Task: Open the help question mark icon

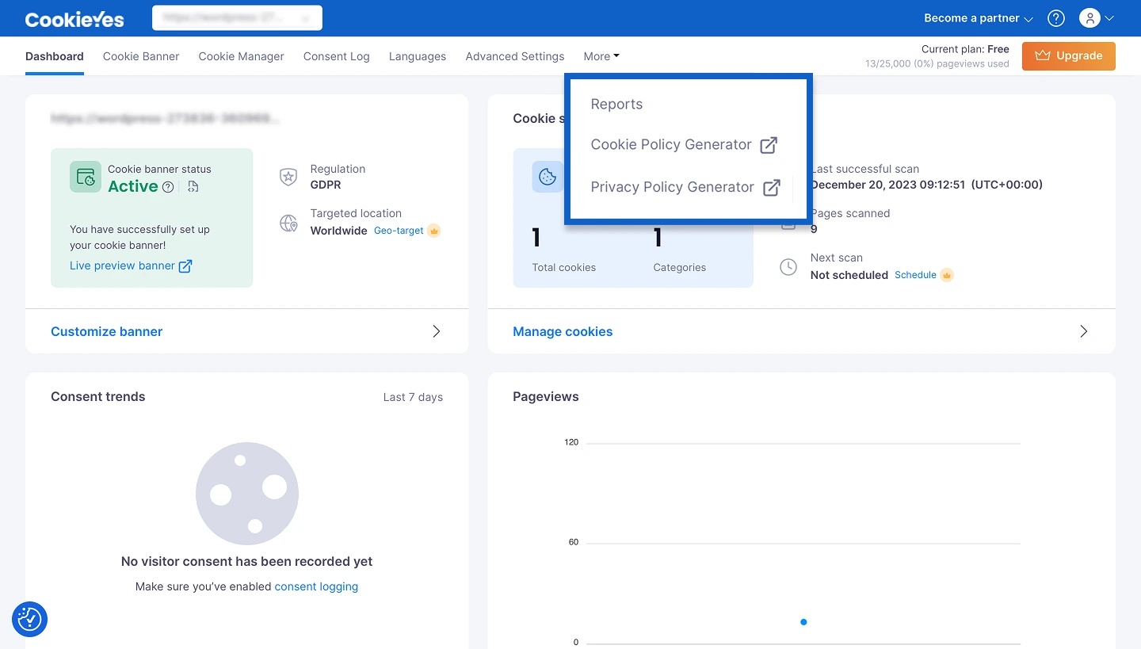Action: [x=1055, y=18]
